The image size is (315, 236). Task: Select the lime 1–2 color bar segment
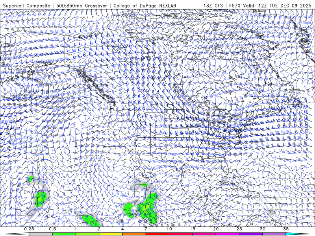click(x=87, y=234)
